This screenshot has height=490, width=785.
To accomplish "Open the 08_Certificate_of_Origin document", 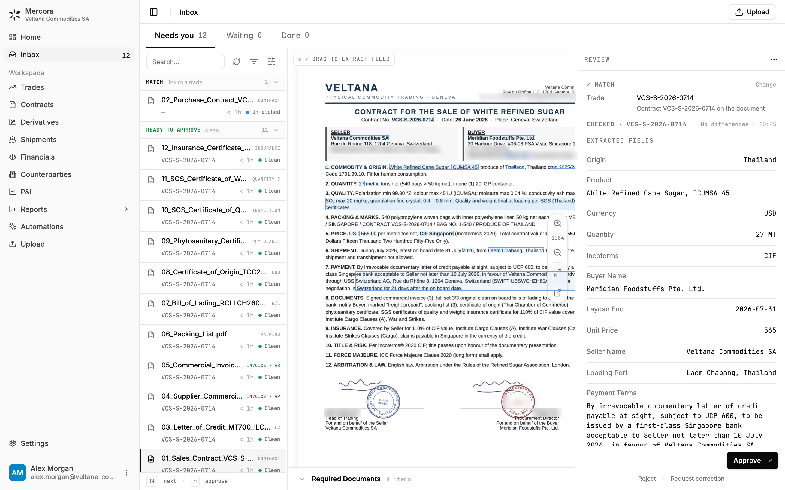I will [x=213, y=278].
